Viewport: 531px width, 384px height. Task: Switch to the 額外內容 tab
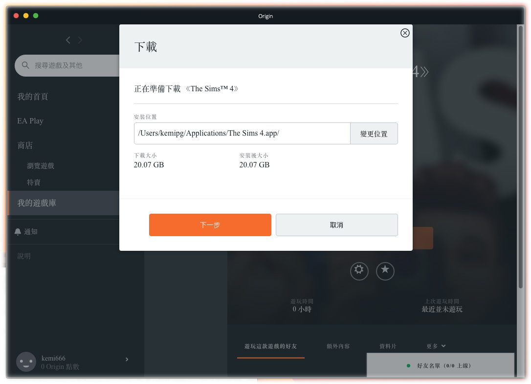click(x=338, y=346)
